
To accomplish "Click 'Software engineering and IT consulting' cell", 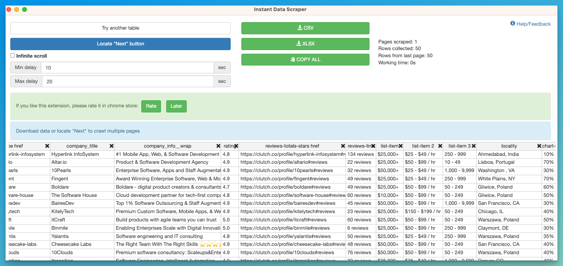I will [167, 236].
